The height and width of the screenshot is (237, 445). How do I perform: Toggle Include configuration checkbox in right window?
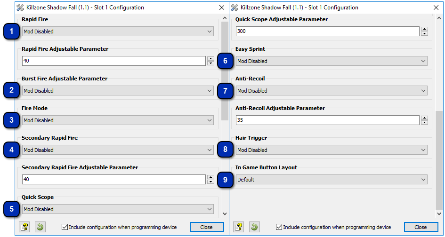(279, 227)
